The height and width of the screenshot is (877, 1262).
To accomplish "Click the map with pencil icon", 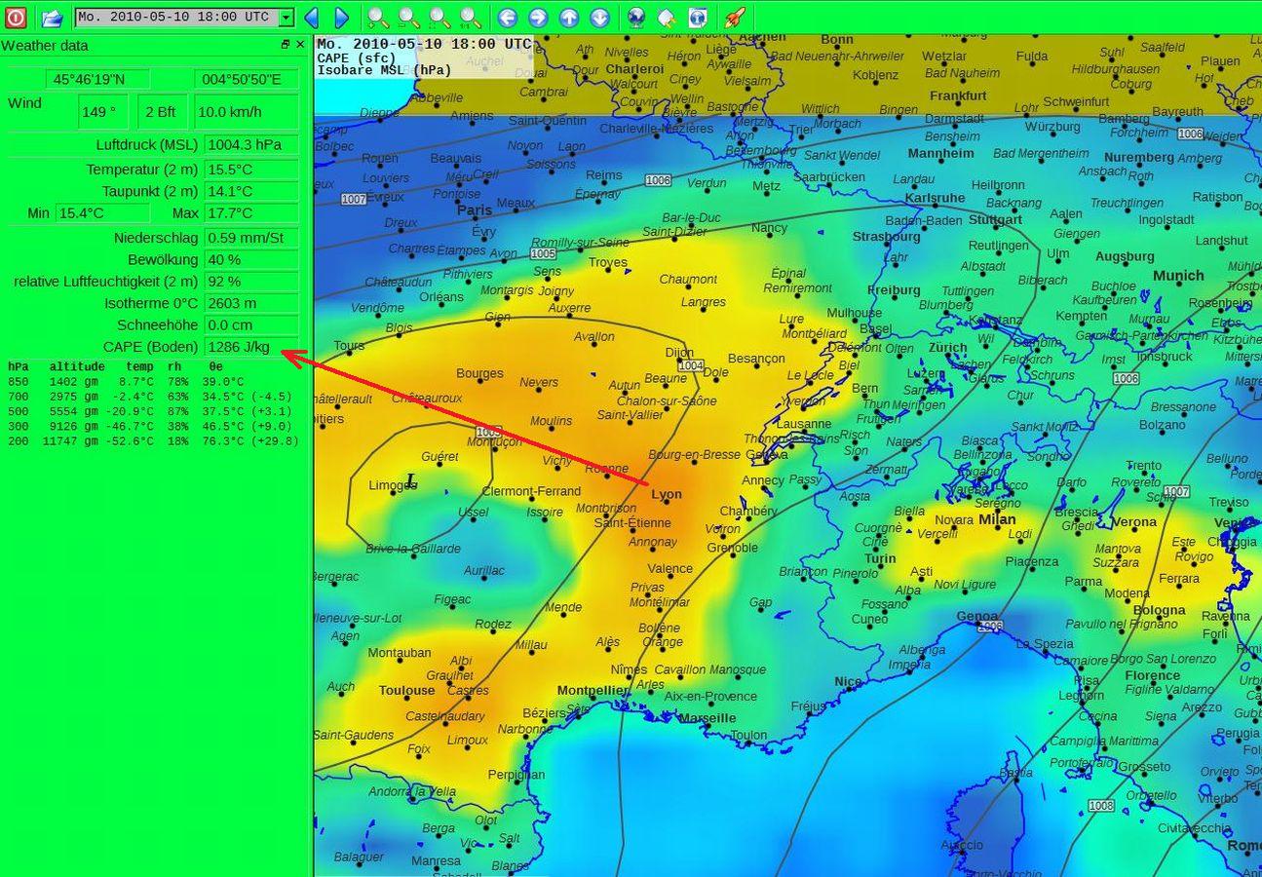I will (667, 17).
